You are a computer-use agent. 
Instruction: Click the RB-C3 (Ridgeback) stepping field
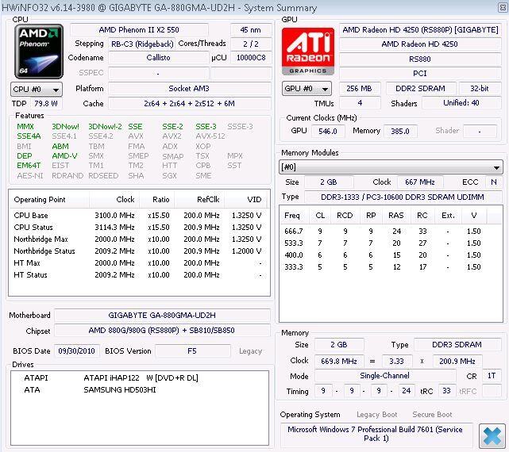click(142, 44)
